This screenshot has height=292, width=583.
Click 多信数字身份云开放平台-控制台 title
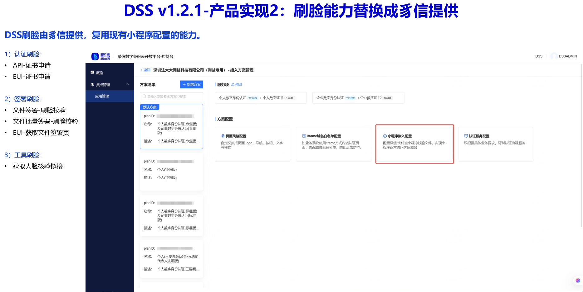click(145, 56)
